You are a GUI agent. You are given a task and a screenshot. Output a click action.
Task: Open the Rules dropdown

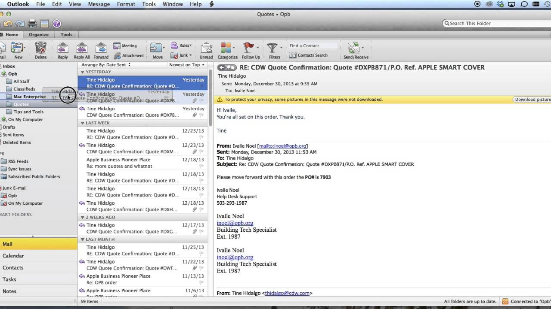pyautogui.click(x=182, y=45)
